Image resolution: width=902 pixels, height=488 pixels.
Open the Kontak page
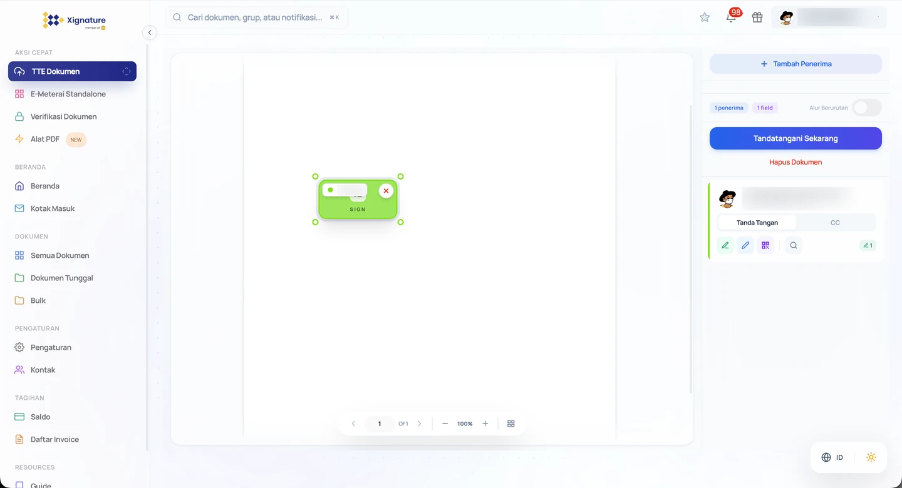click(x=72, y=370)
